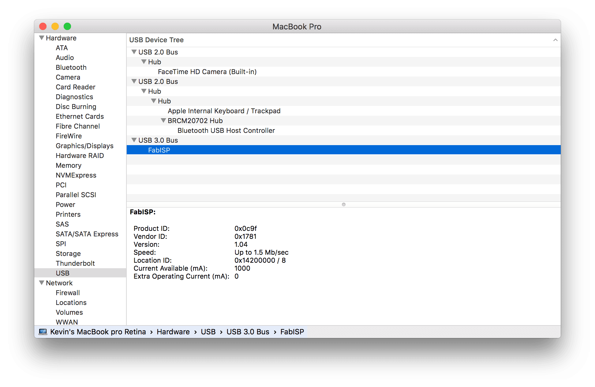Collapse the first USB 2.0 Bus triangle
595x387 pixels.
pyautogui.click(x=134, y=52)
